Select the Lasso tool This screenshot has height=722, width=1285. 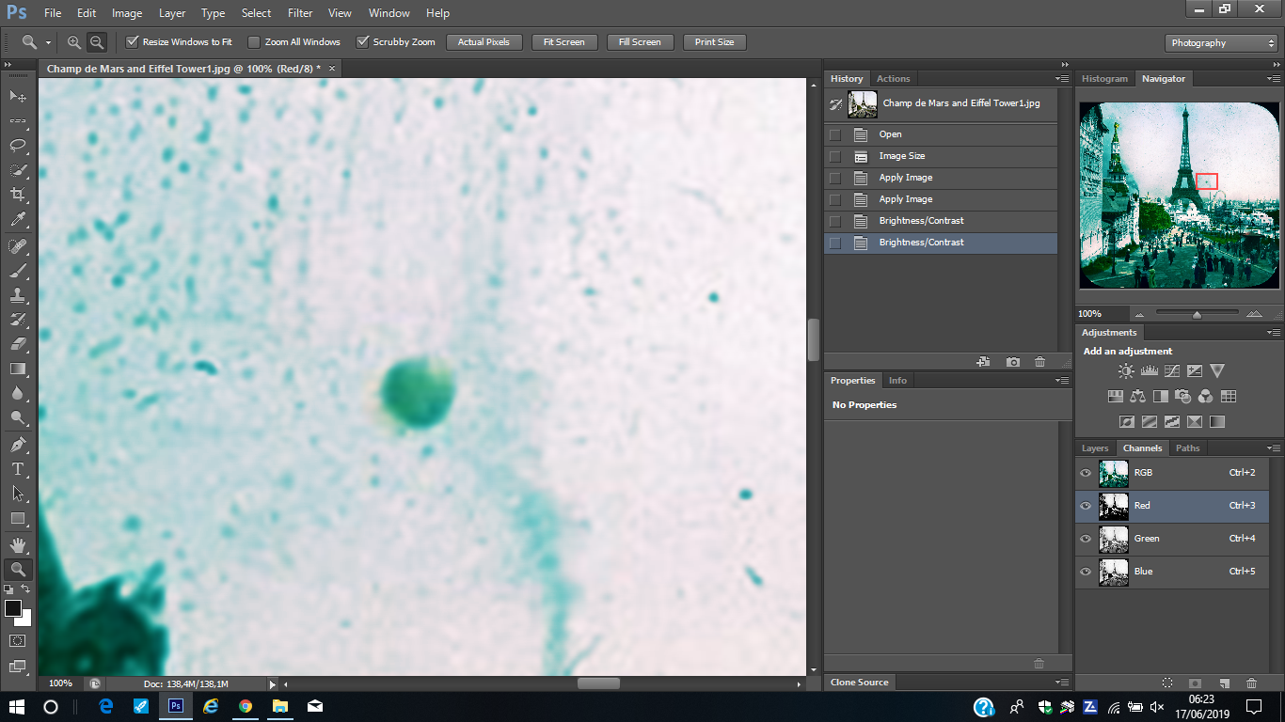[17, 146]
